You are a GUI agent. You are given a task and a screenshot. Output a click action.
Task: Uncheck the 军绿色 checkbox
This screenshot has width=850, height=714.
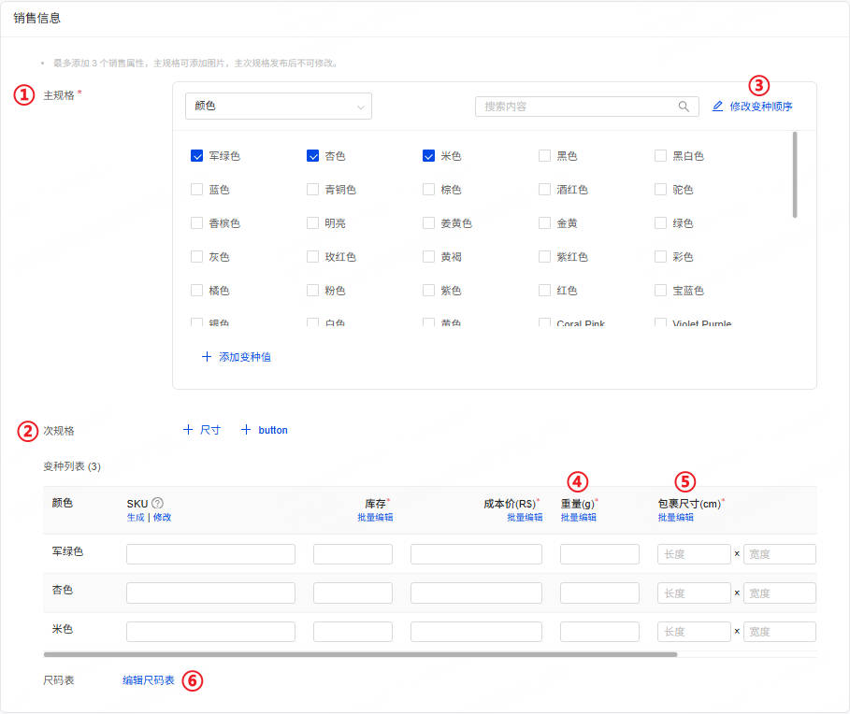[x=197, y=156]
